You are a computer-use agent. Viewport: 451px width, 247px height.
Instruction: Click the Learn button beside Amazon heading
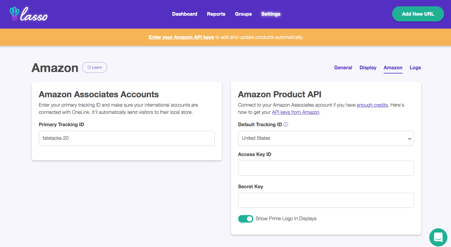94,67
